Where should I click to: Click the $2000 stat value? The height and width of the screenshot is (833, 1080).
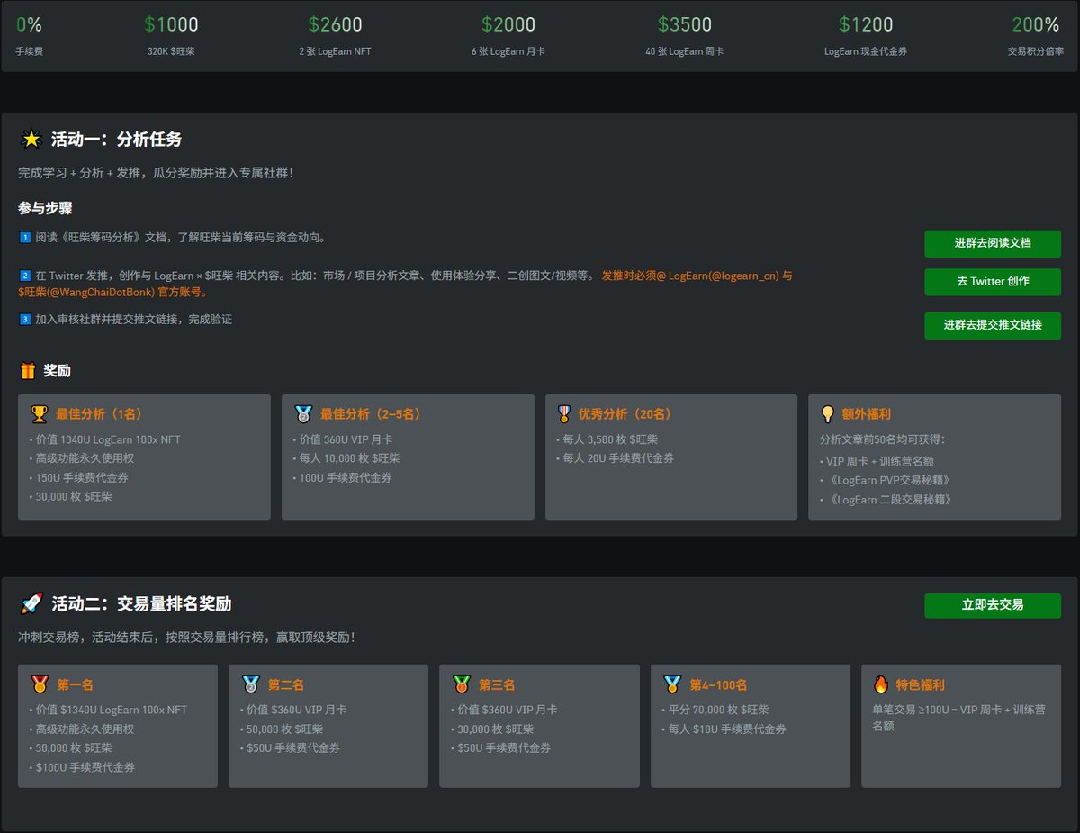click(508, 25)
